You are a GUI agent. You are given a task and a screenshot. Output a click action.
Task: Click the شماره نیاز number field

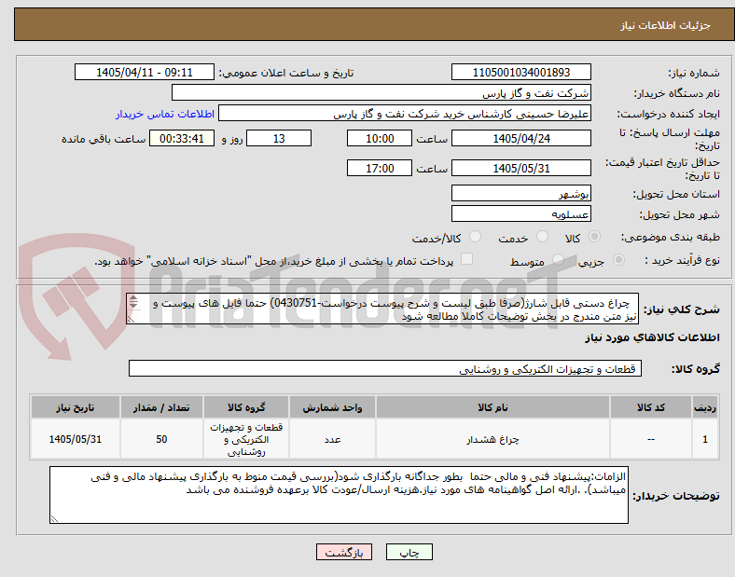[520, 72]
